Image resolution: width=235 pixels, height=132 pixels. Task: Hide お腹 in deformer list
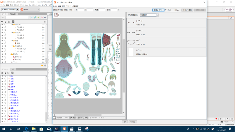2,79
